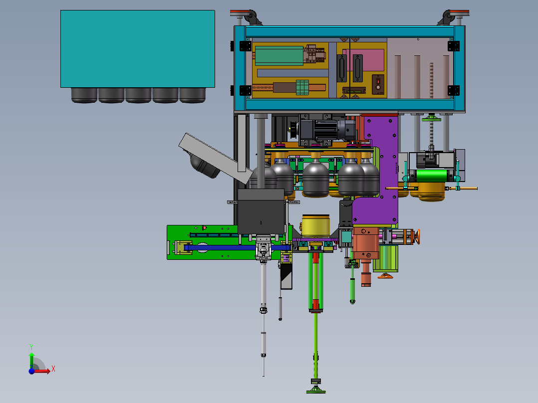Select the bright green roller on the right
Image resolution: width=538 pixels, height=403 pixels.
(432, 176)
